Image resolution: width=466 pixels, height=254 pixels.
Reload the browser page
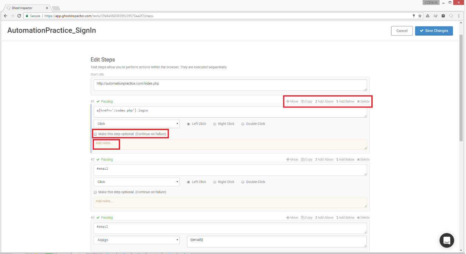(x=19, y=16)
